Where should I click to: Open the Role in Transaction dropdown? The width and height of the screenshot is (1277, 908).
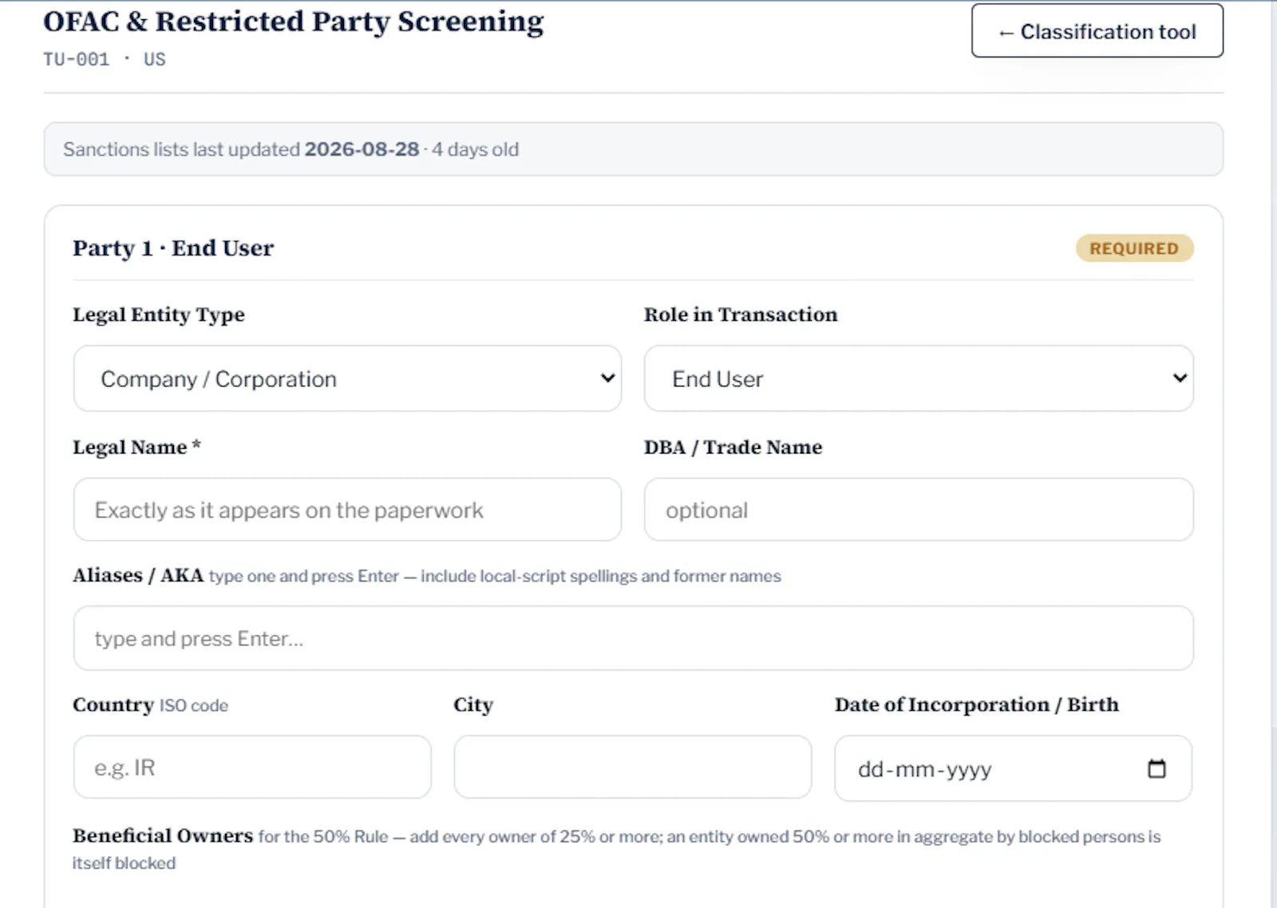[x=919, y=379]
